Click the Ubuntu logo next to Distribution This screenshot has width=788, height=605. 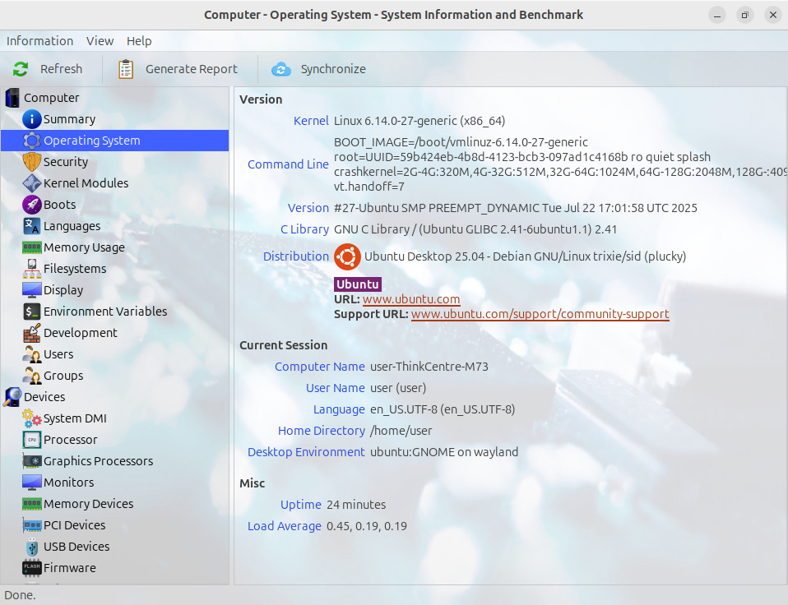(x=347, y=256)
